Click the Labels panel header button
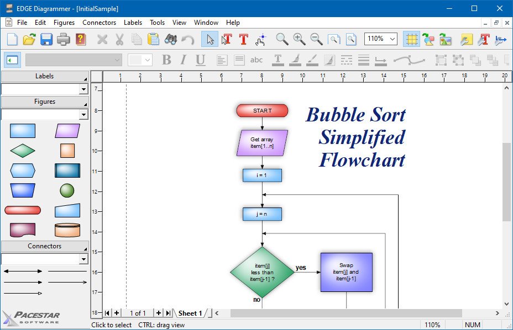Viewport: 513px width, 330px height. pyautogui.click(x=44, y=76)
